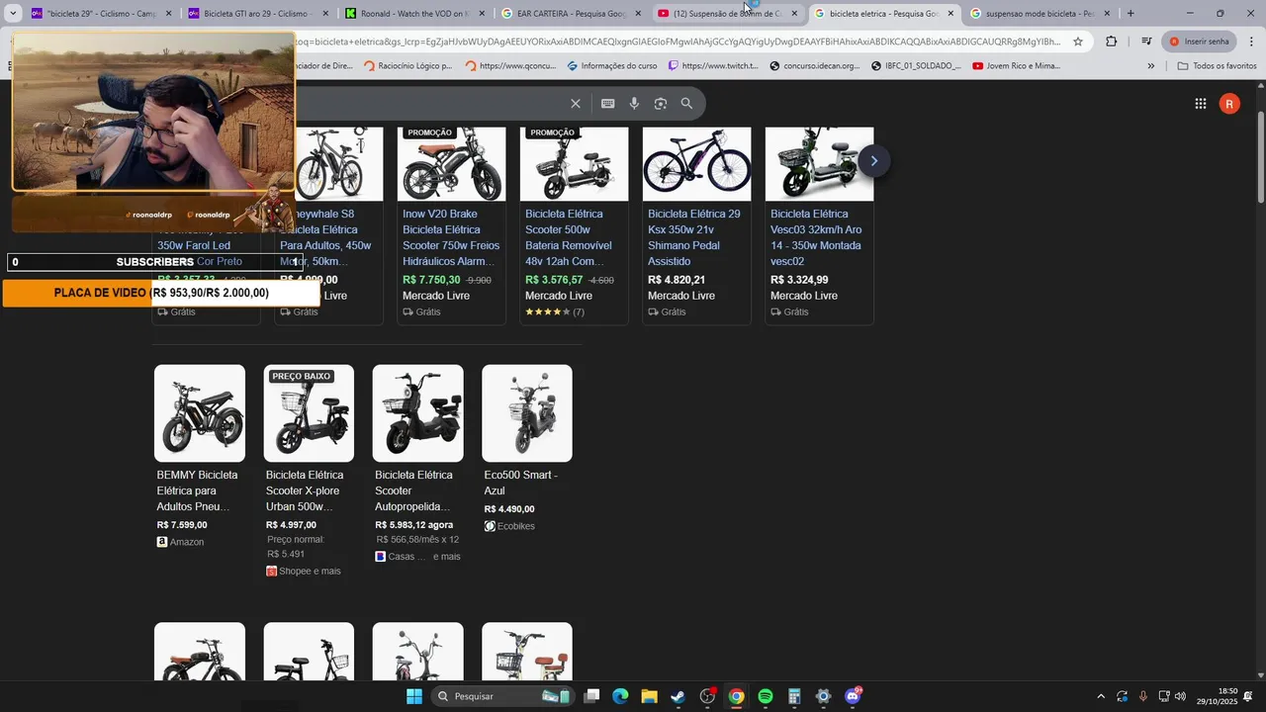Open Bicicleta Elétrica Vesc03 listing
The image size is (1266, 712).
tap(817, 237)
